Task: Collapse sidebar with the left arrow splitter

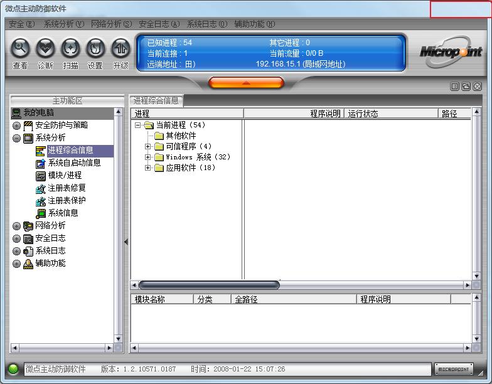Action: tap(127, 242)
